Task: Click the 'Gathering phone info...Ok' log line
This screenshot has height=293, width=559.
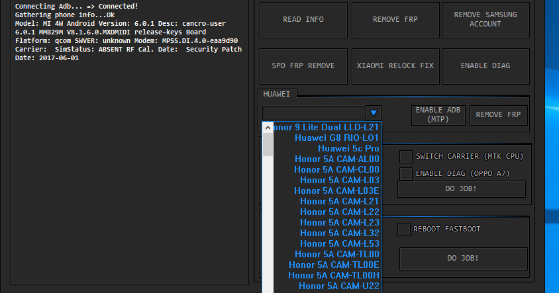Action: [x=65, y=15]
